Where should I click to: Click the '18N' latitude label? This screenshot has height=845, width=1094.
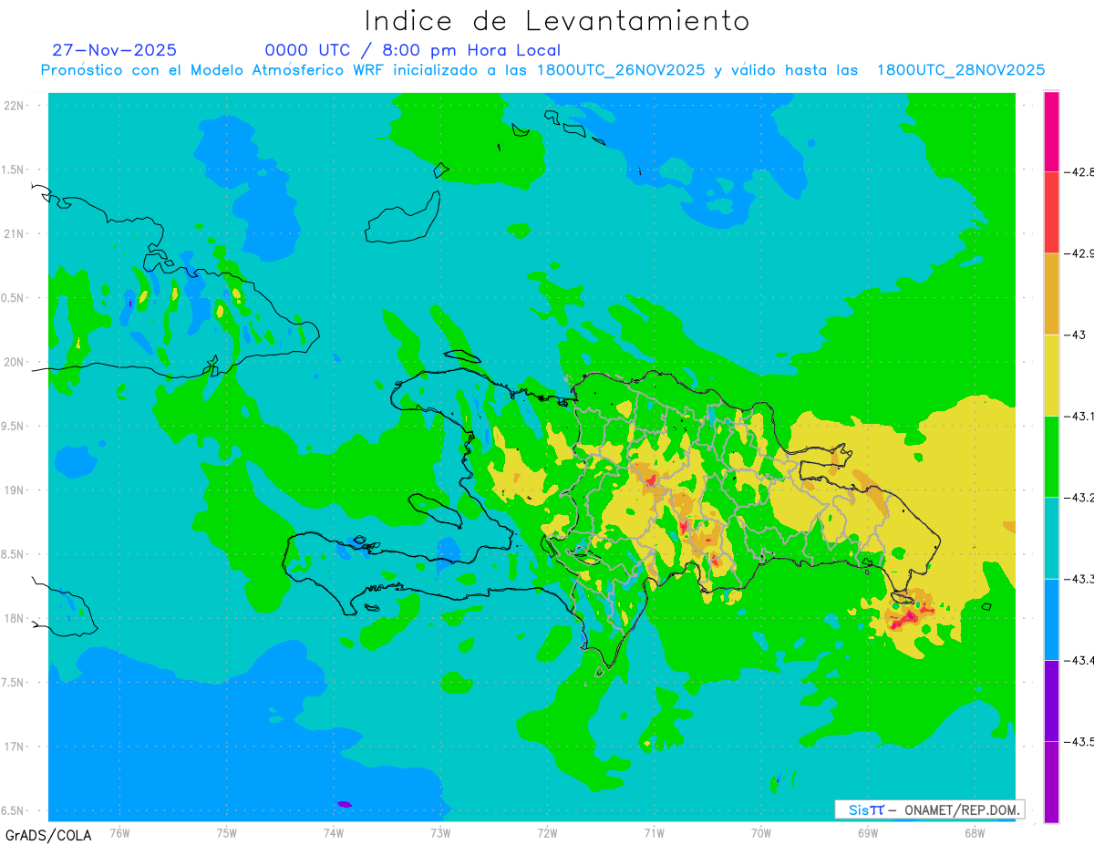click(15, 618)
